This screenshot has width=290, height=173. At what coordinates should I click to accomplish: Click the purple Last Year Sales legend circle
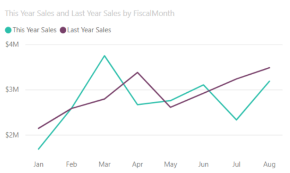(63, 30)
